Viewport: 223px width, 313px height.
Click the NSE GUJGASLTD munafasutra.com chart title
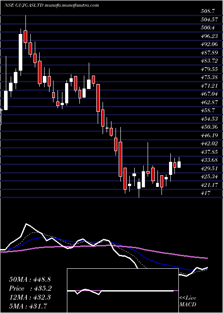pos(52,5)
